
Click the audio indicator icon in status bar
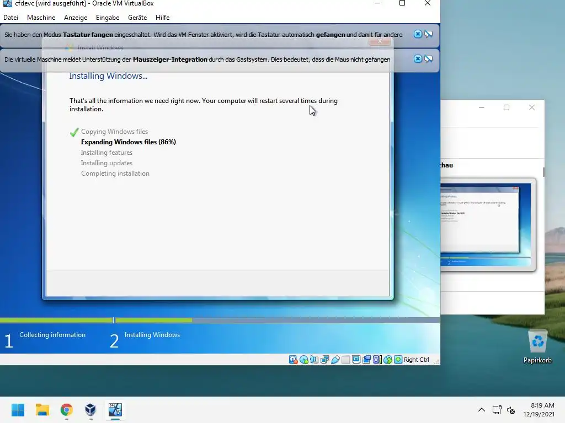(x=314, y=360)
